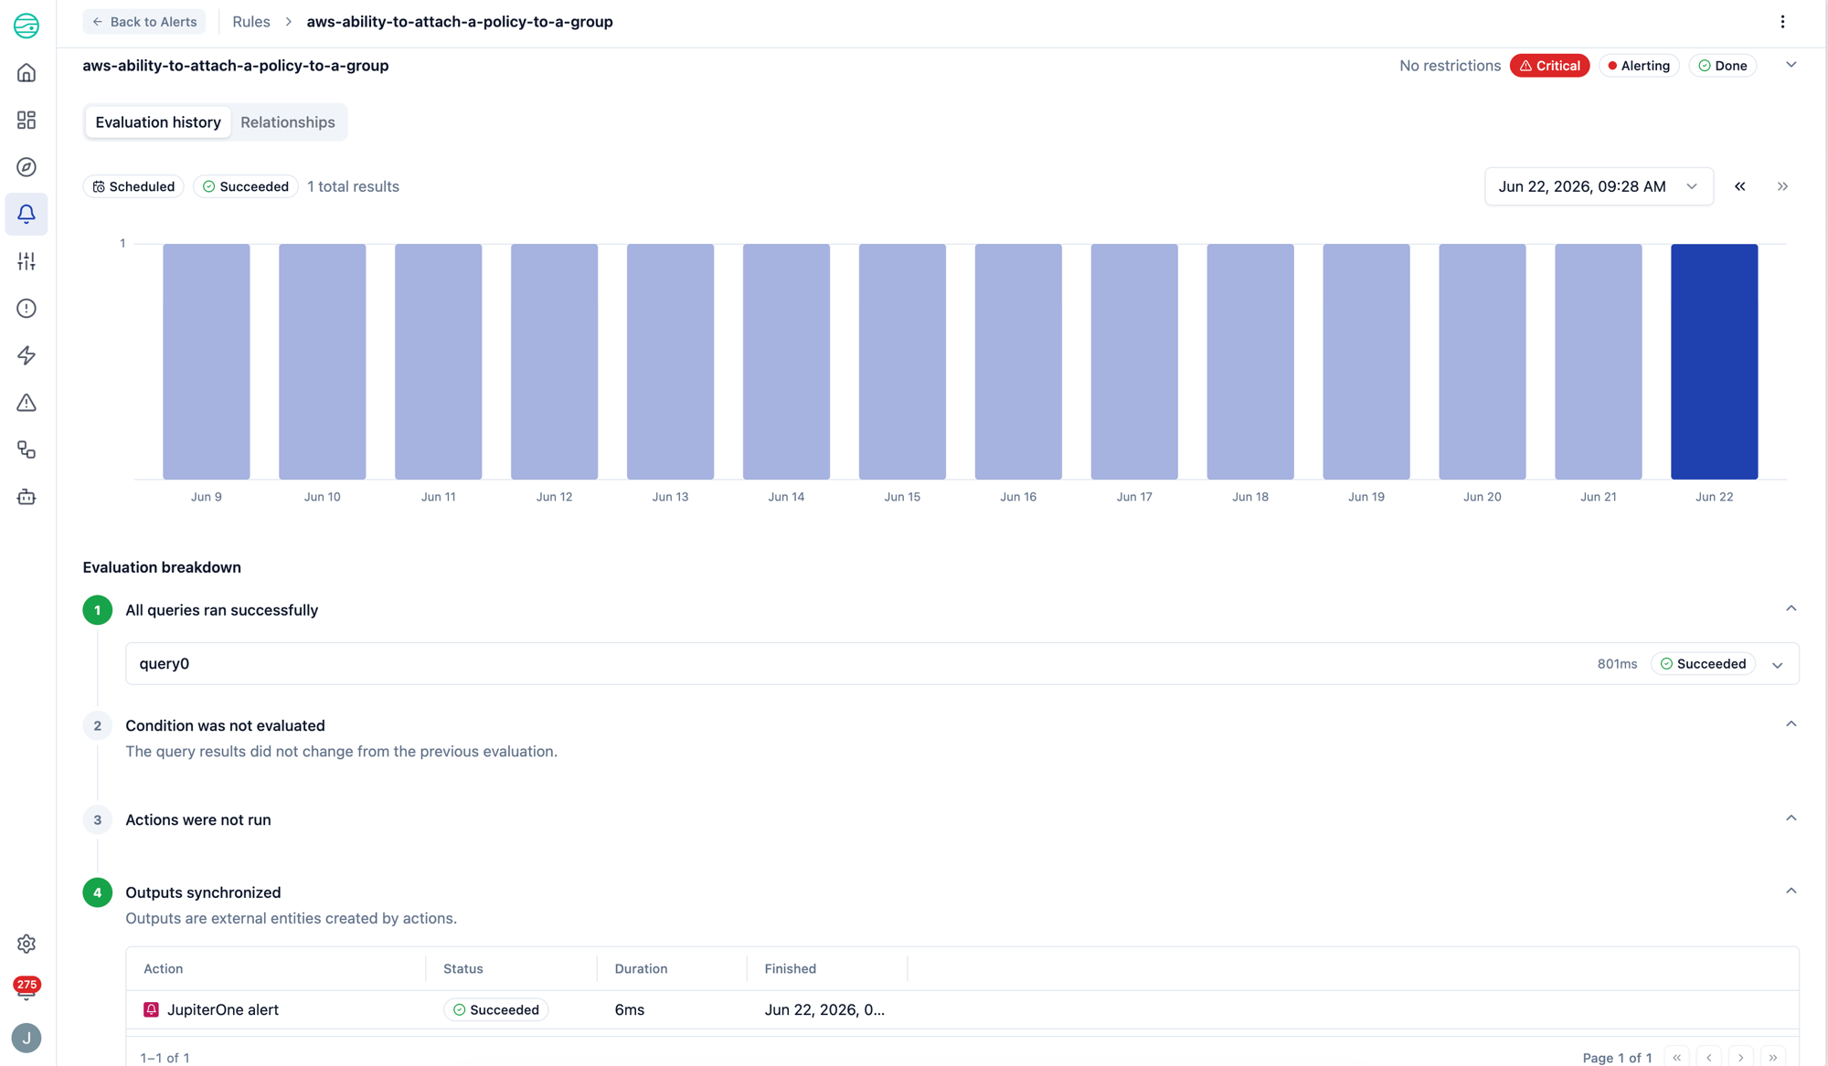
Task: Open the Rules breadcrumb link
Action: 251,22
